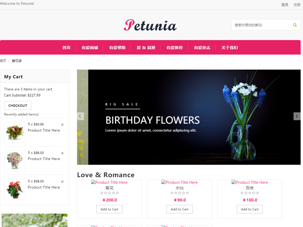Open product title of $98.00 cart item
Image resolution: width=303 pixels, height=227 pixels.
tap(44, 187)
